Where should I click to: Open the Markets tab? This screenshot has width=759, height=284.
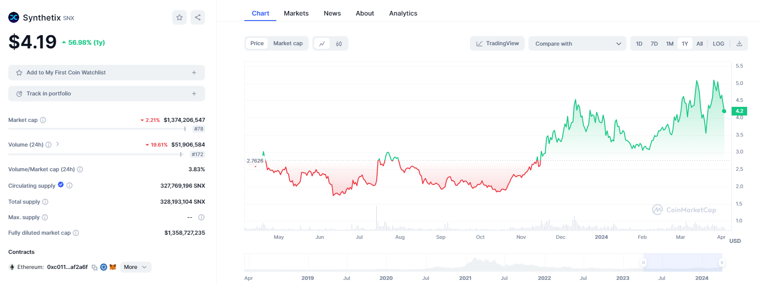tap(296, 13)
